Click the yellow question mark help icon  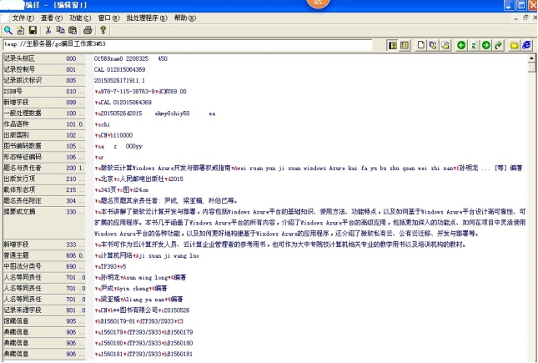102,29
